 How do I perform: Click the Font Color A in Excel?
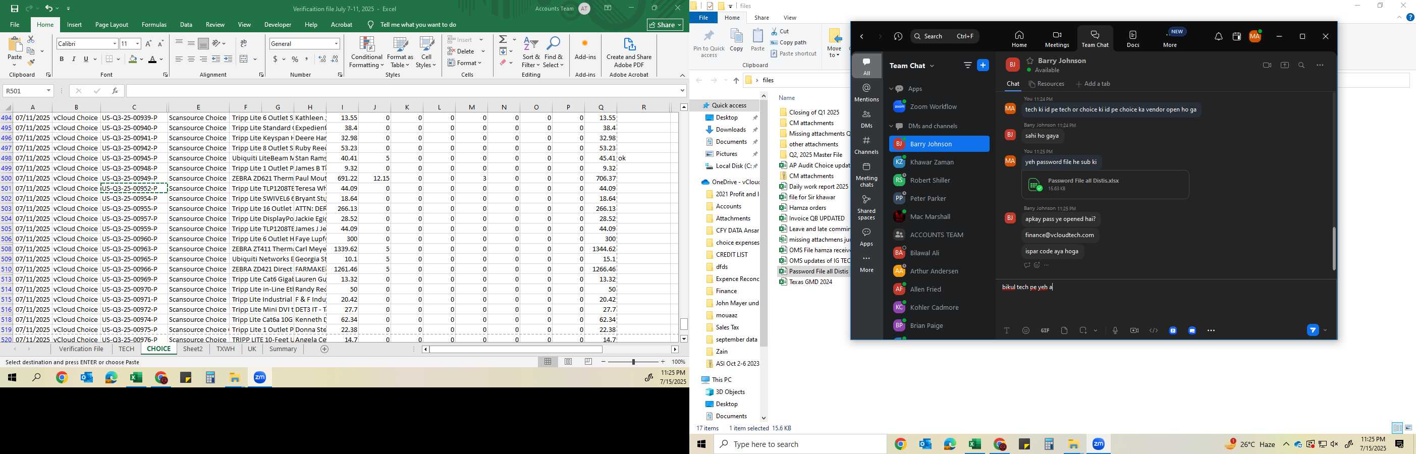pyautogui.click(x=153, y=59)
